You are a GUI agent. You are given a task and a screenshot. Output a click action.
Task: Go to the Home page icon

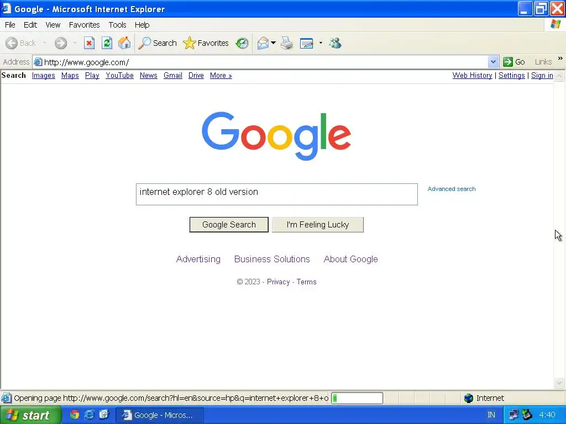point(124,43)
